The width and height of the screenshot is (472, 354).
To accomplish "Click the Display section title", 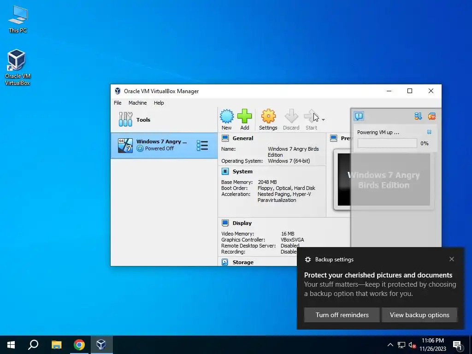I will (x=242, y=223).
